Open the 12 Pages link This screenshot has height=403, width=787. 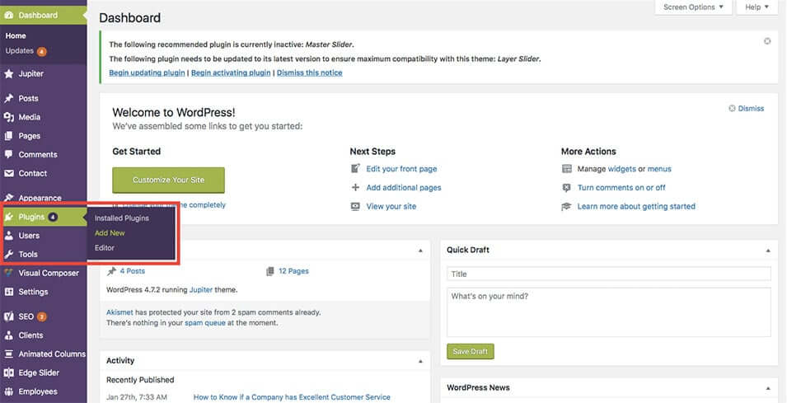click(293, 271)
